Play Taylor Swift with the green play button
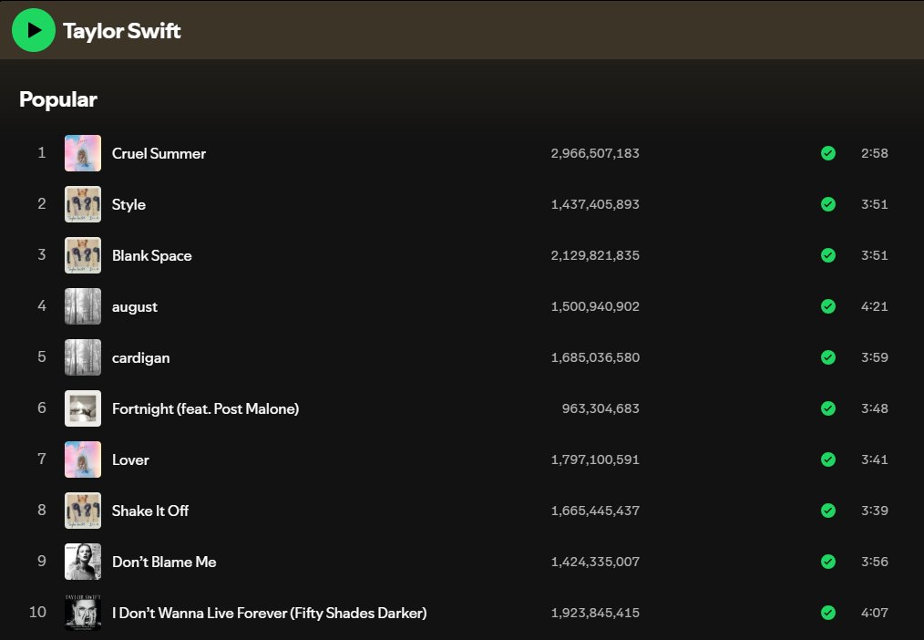Image resolution: width=924 pixels, height=640 pixels. coord(34,30)
